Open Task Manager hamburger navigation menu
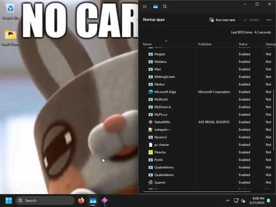The width and height of the screenshot is (276, 207). [x=145, y=6]
